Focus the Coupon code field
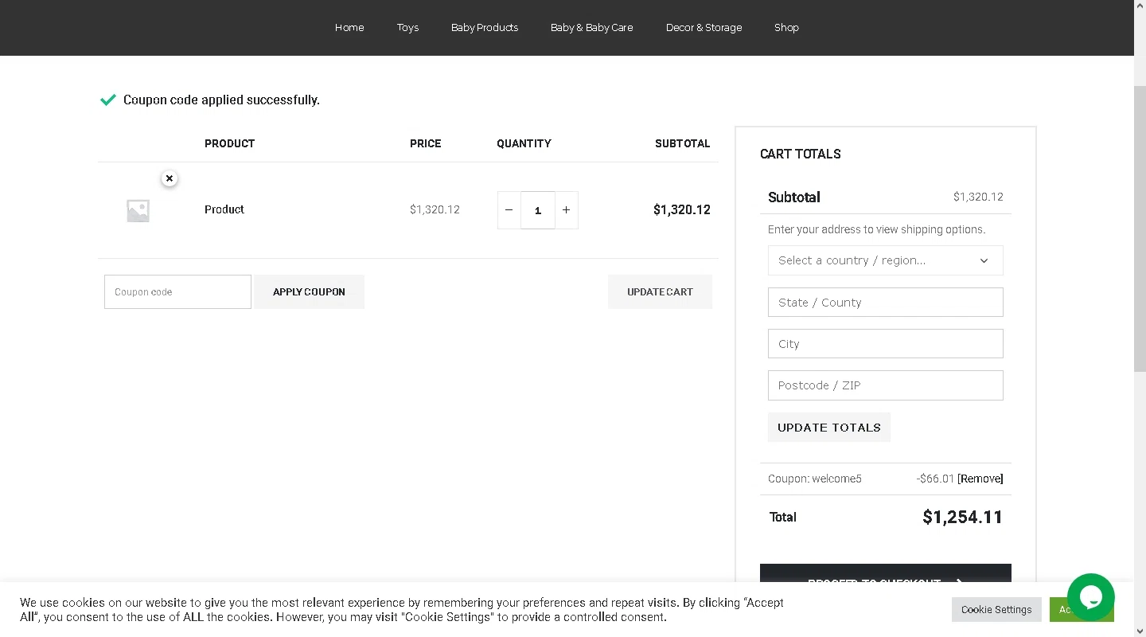 coord(177,291)
